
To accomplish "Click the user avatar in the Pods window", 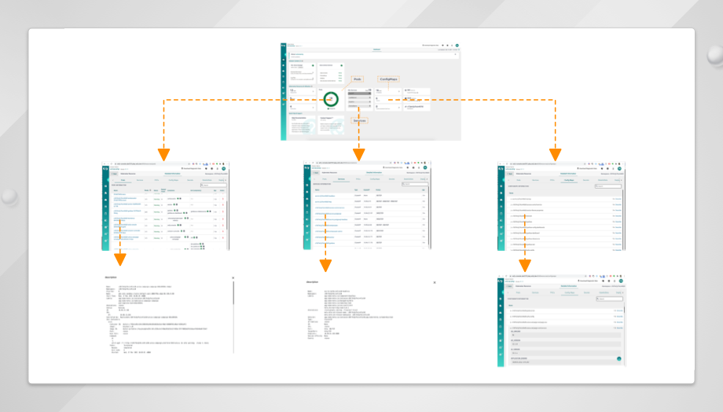I will click(x=224, y=168).
